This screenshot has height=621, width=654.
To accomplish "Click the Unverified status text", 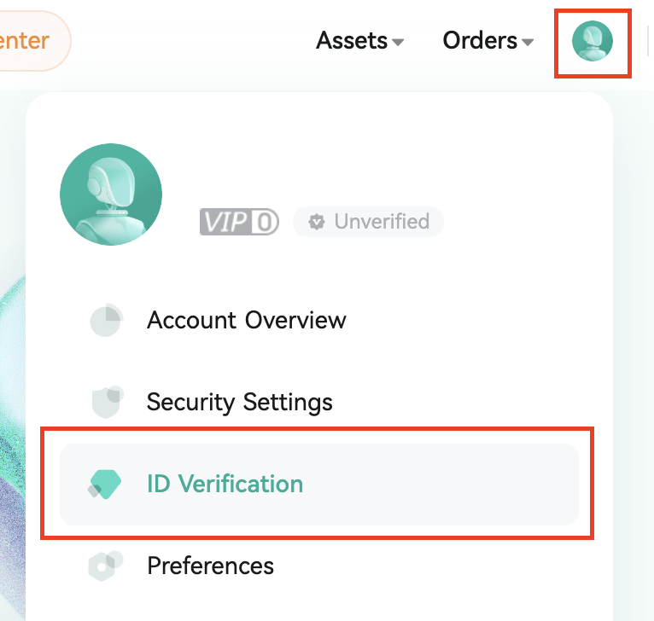I will tap(382, 222).
